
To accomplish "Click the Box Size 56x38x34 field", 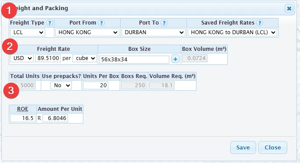I will tap(134, 60).
